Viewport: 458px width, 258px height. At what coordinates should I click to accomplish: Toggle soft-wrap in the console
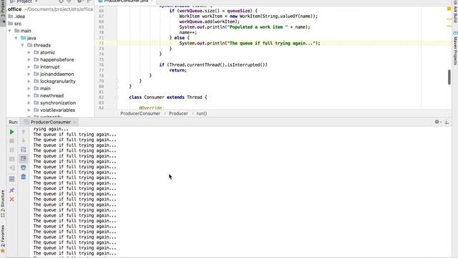(x=24, y=150)
